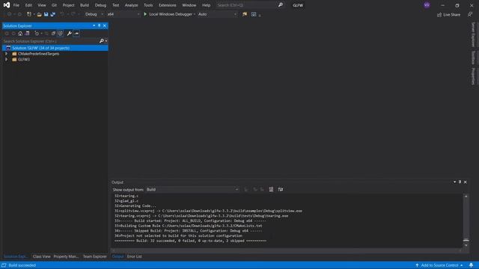Screen dimensions: 479x269
Task: Toggle Show All Files in Solution Explorer
Action: pyautogui.click(x=61, y=34)
